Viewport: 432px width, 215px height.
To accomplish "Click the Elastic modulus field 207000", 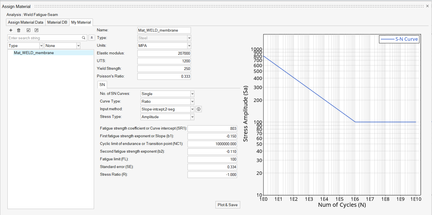I will pyautogui.click(x=164, y=53).
